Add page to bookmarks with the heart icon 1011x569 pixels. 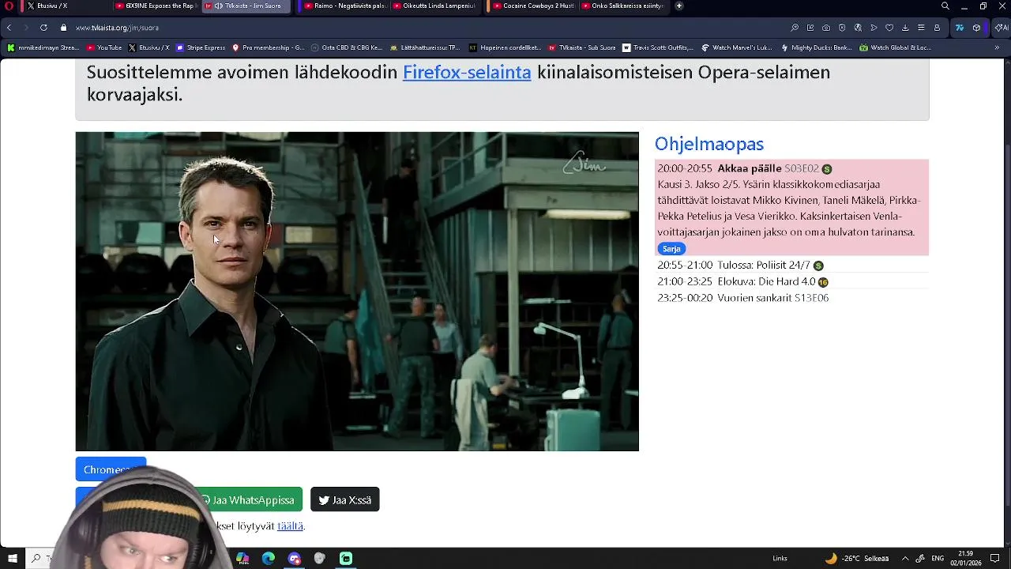tap(889, 28)
